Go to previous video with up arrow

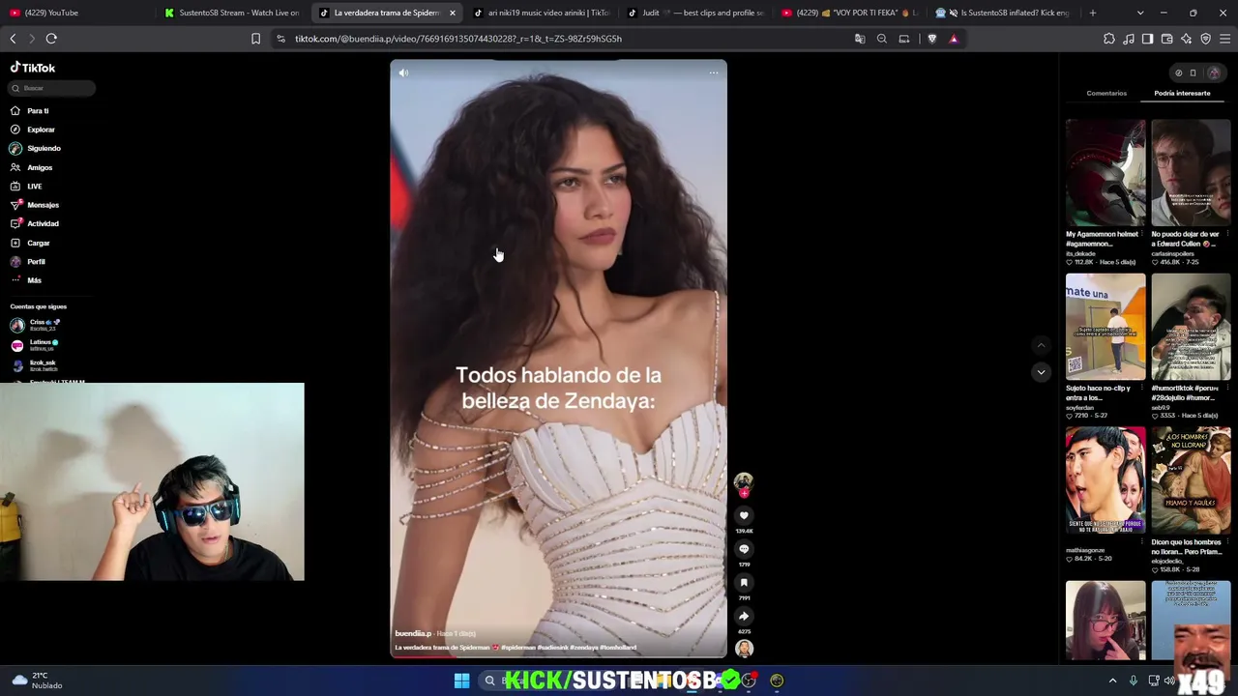click(x=1041, y=345)
